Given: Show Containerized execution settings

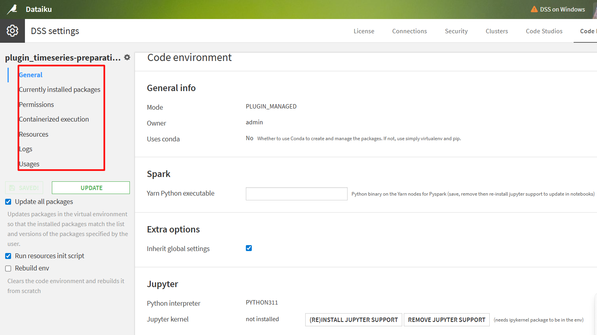Looking at the screenshot, I should click(x=54, y=119).
